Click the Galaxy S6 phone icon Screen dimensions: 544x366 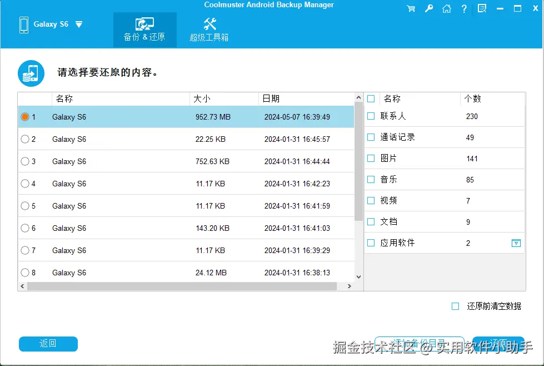24,25
